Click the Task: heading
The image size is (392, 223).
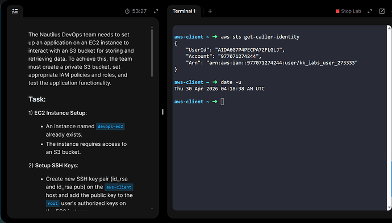click(x=37, y=99)
